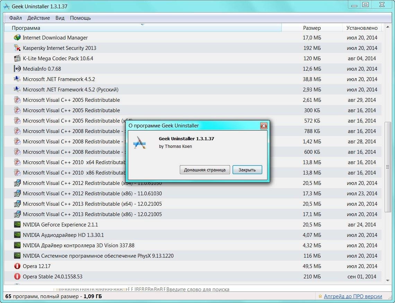The height and width of the screenshot is (303, 395).
Task: Select NVIDIA GeForce Experience 2.1.1
Action: click(x=193, y=224)
